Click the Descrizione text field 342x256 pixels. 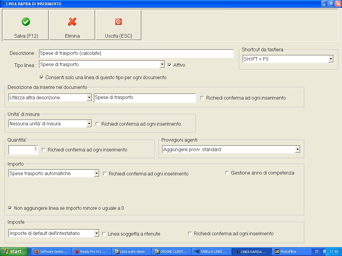(136, 53)
